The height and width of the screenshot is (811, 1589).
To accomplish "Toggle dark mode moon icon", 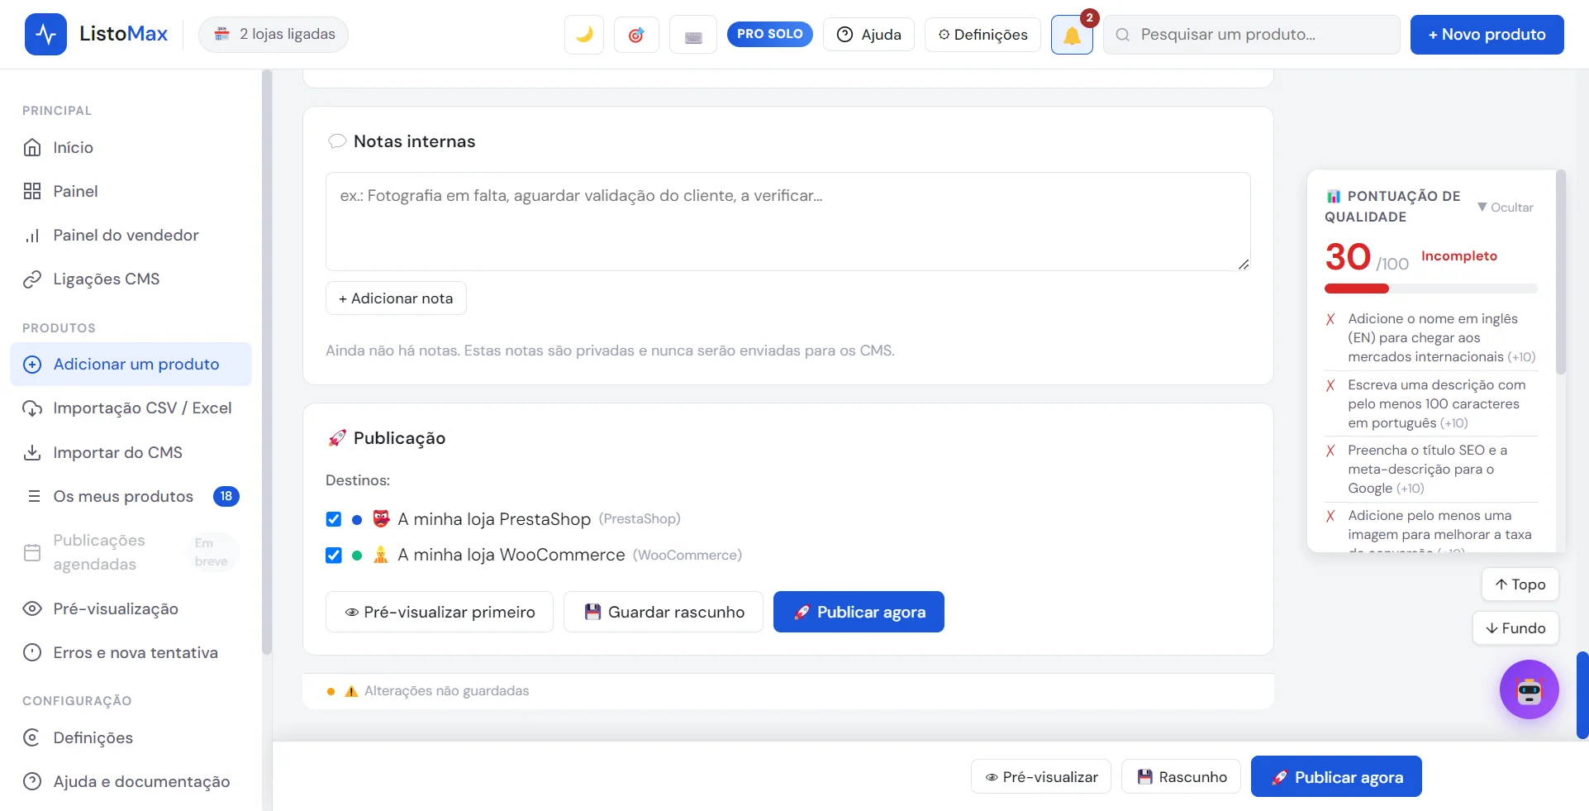I will tap(584, 35).
